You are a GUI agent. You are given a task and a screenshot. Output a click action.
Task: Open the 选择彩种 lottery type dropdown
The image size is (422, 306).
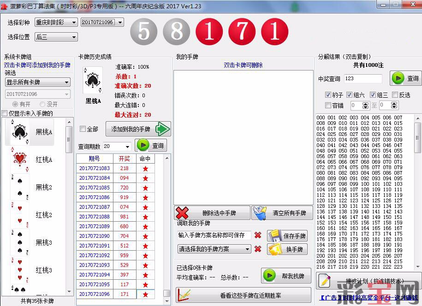pyautogui.click(x=56, y=23)
